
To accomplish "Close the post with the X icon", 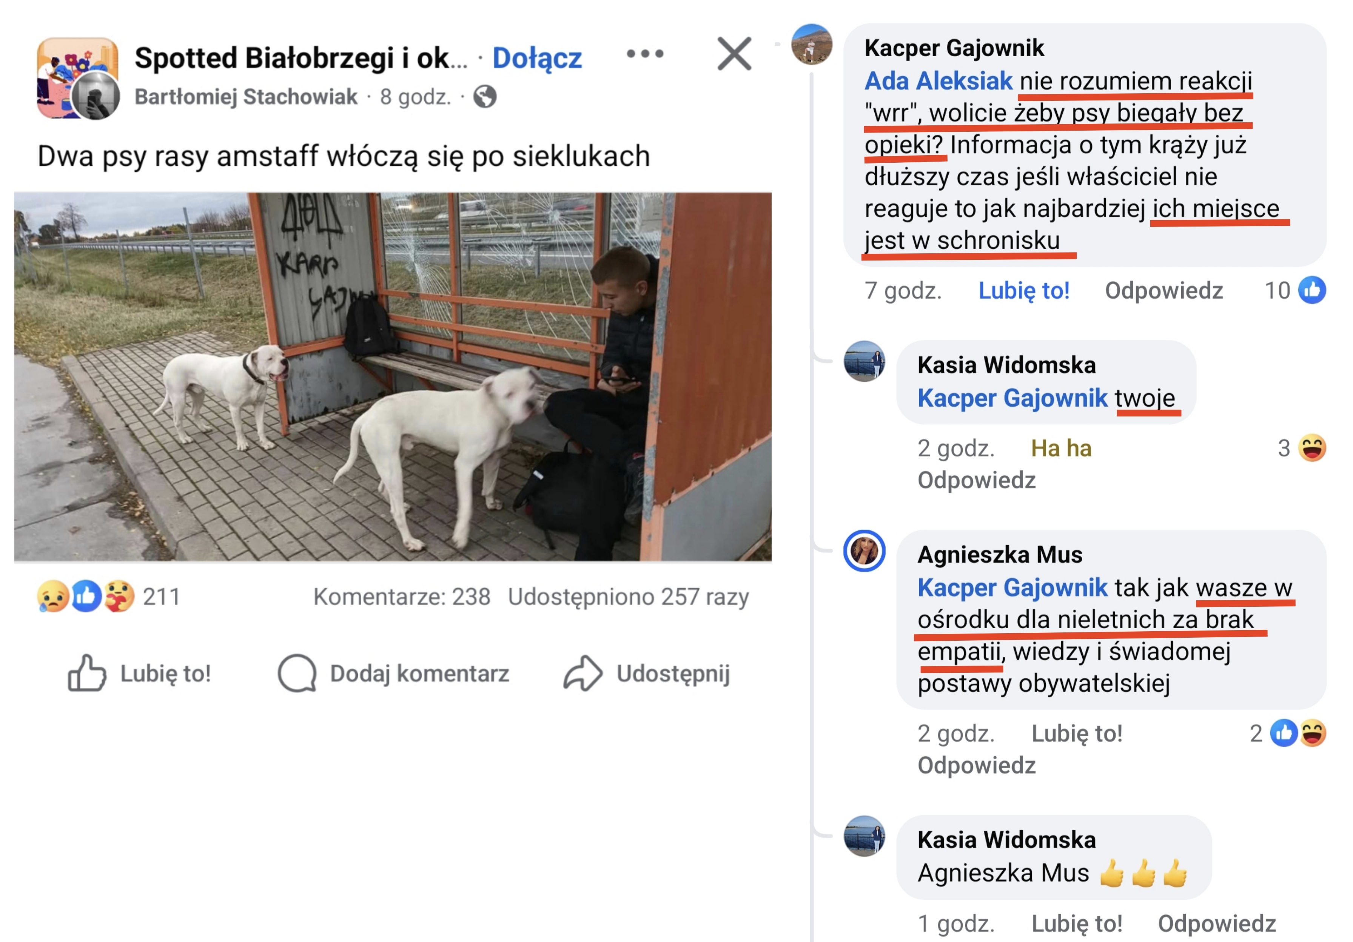I will tap(734, 54).
